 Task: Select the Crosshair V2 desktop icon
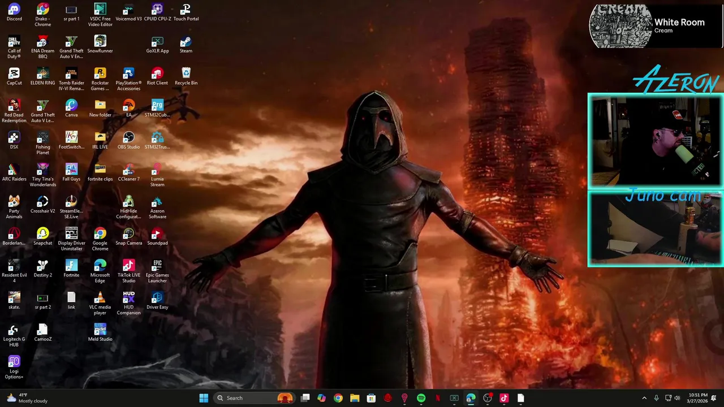(42, 205)
